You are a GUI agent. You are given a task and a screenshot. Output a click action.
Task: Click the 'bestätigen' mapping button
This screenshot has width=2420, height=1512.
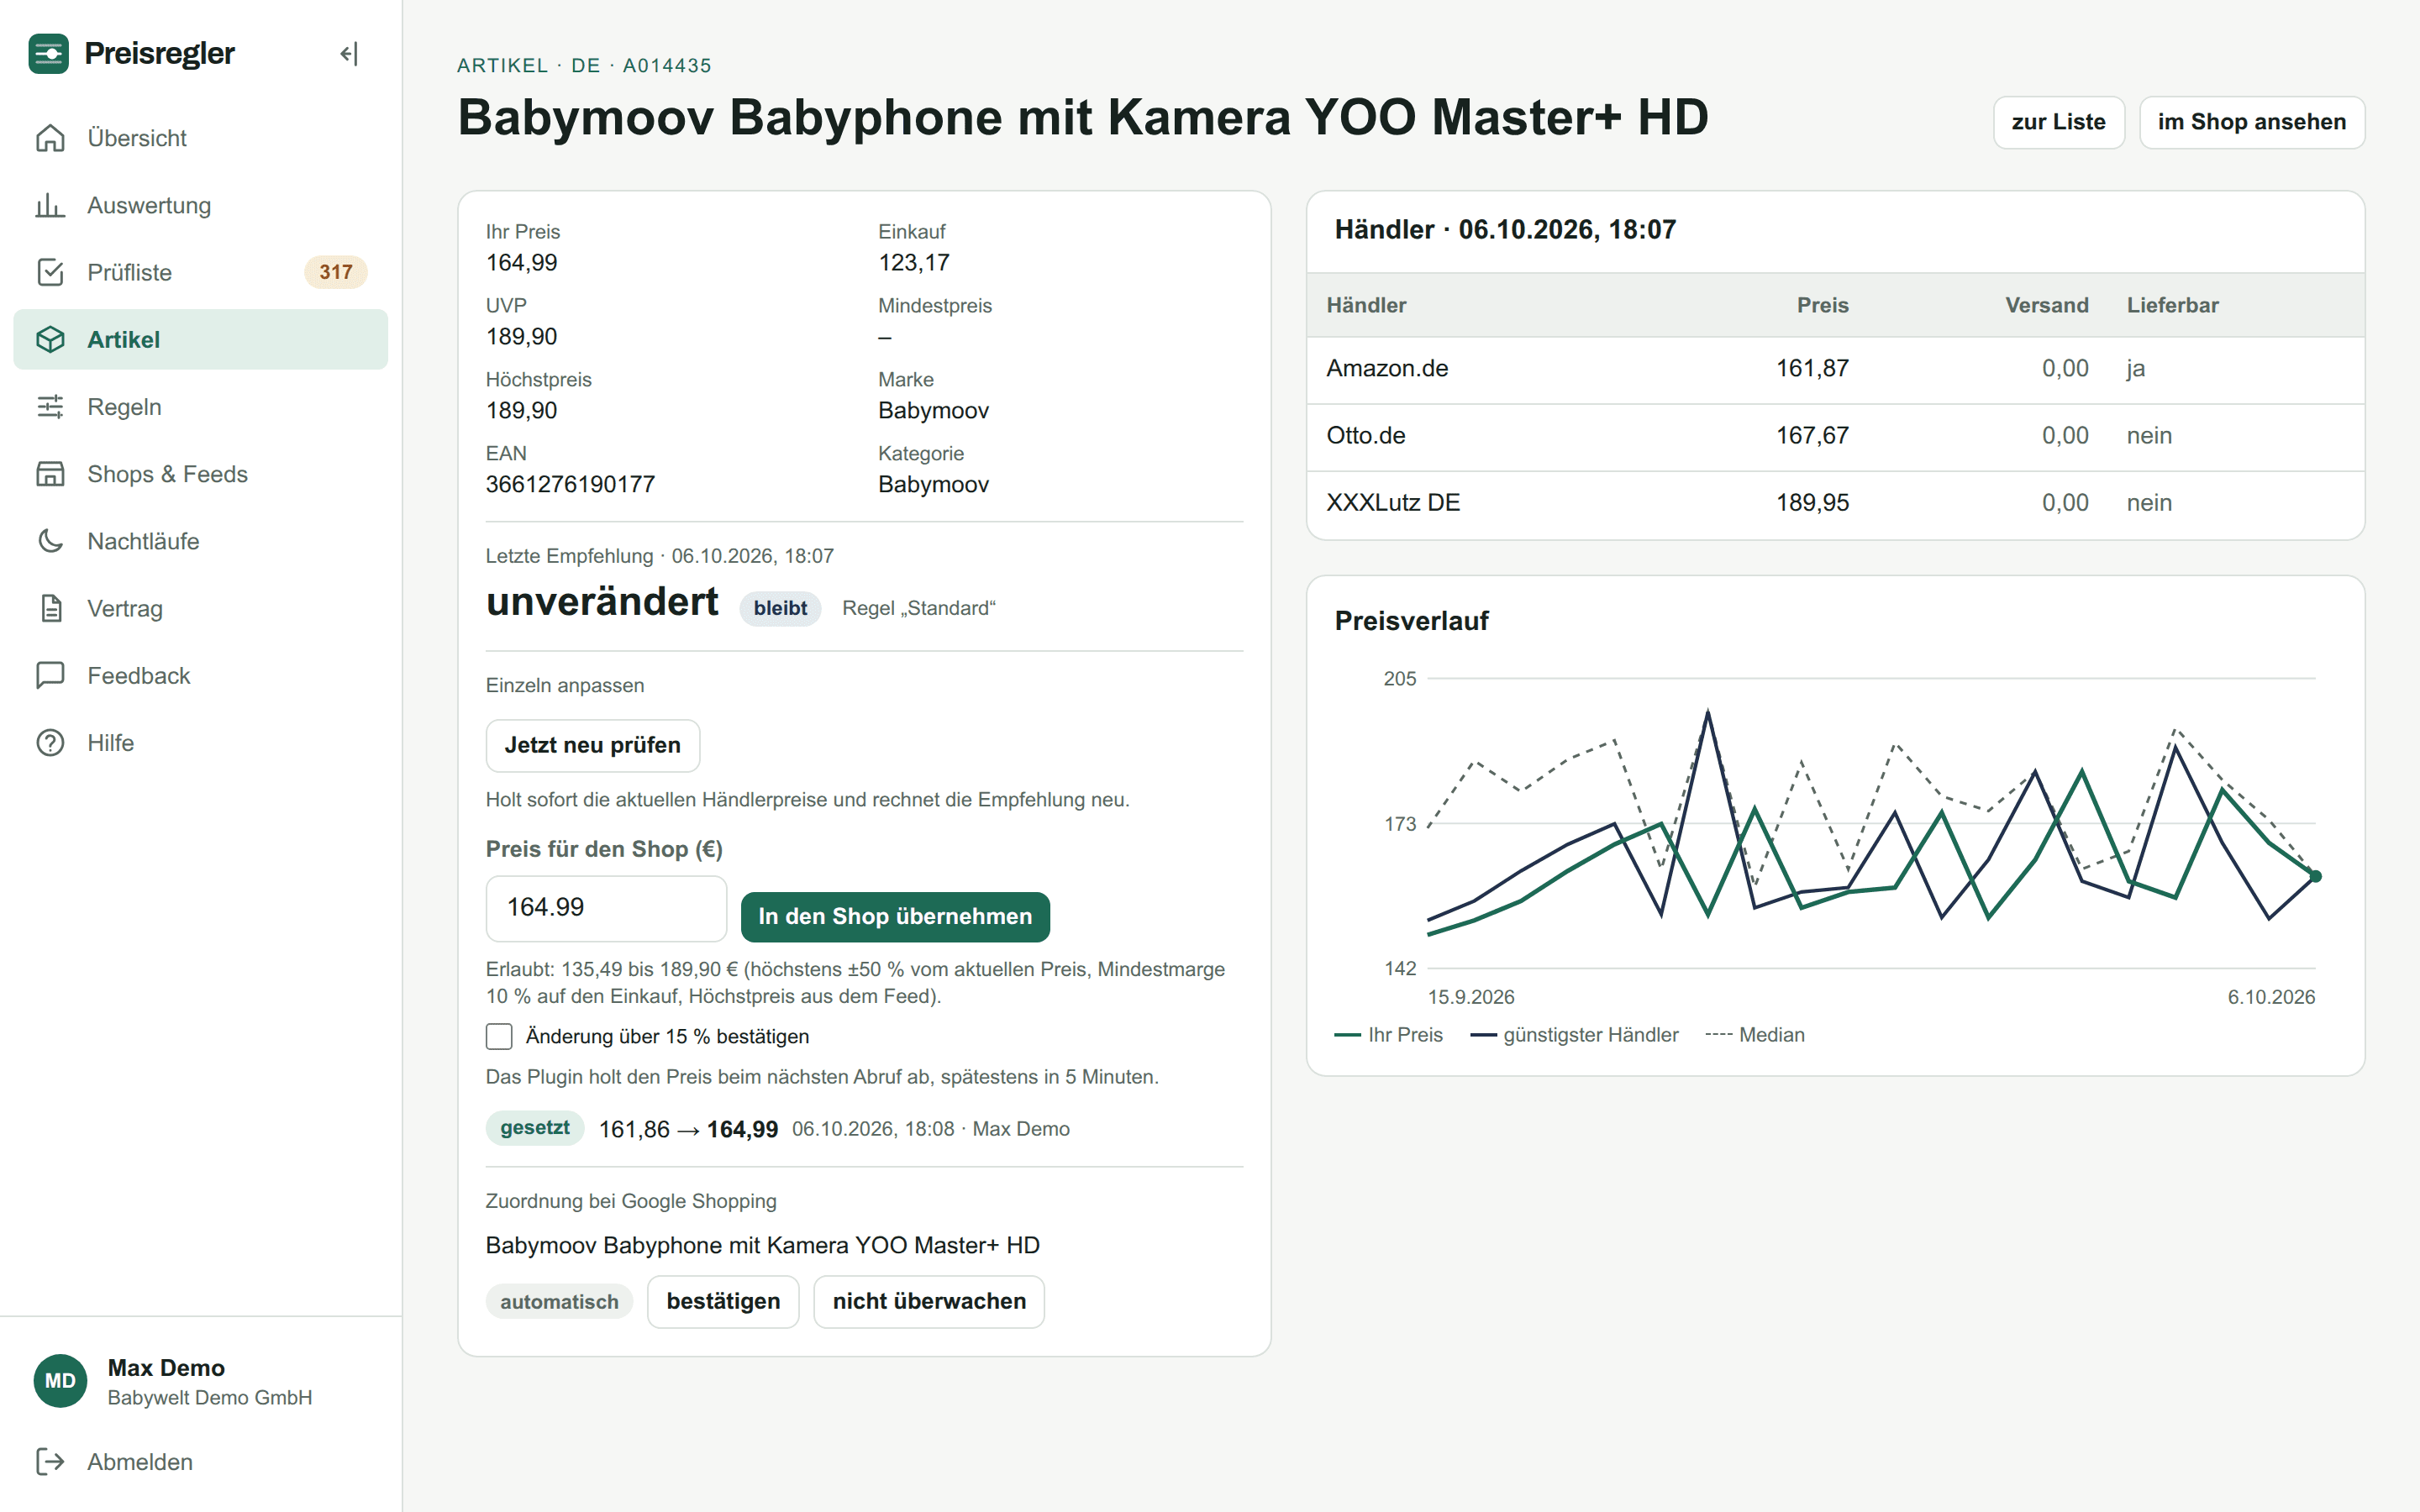723,1301
